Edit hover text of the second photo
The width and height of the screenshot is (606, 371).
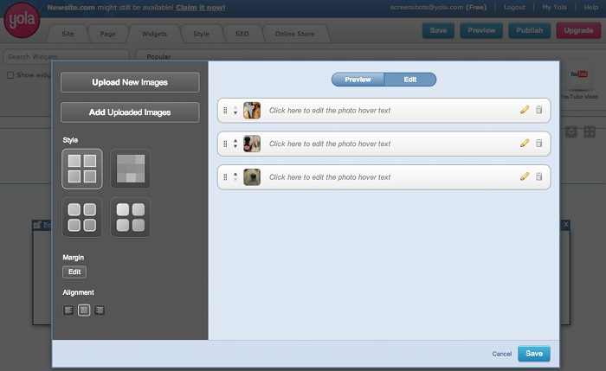(x=330, y=144)
